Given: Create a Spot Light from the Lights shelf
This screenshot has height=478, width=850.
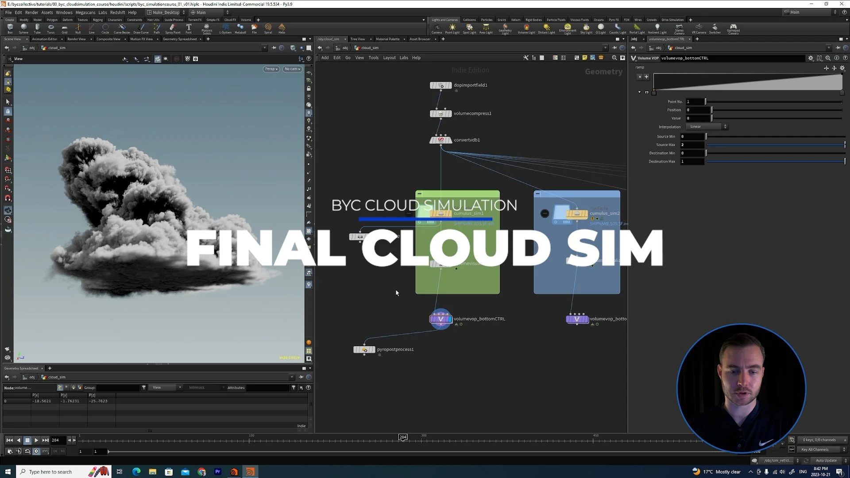Looking at the screenshot, I should (x=469, y=29).
